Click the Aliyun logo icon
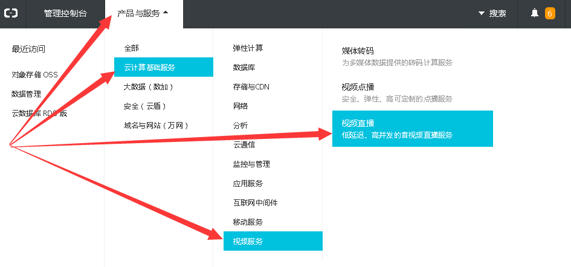This screenshot has width=571, height=267. point(11,13)
